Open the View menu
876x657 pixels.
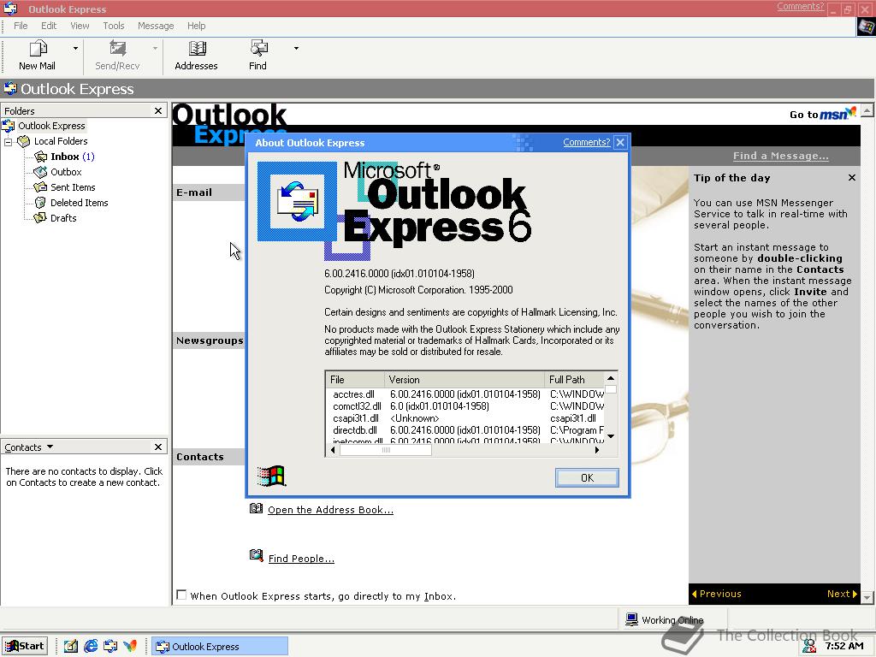80,26
